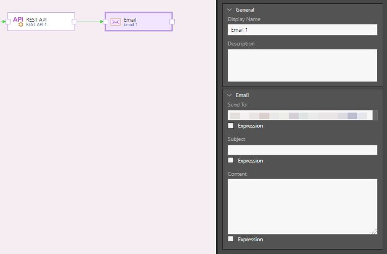The image size is (387, 254).
Task: Click the orange gear icon under API
Action: [21, 24]
